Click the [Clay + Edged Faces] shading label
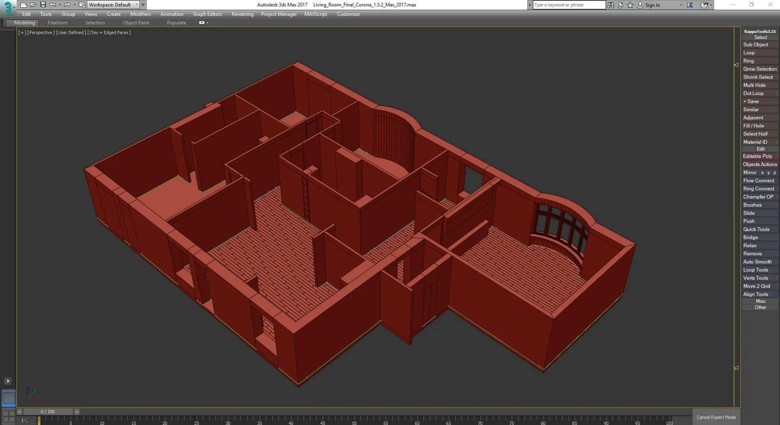This screenshot has height=425, width=780. (109, 32)
